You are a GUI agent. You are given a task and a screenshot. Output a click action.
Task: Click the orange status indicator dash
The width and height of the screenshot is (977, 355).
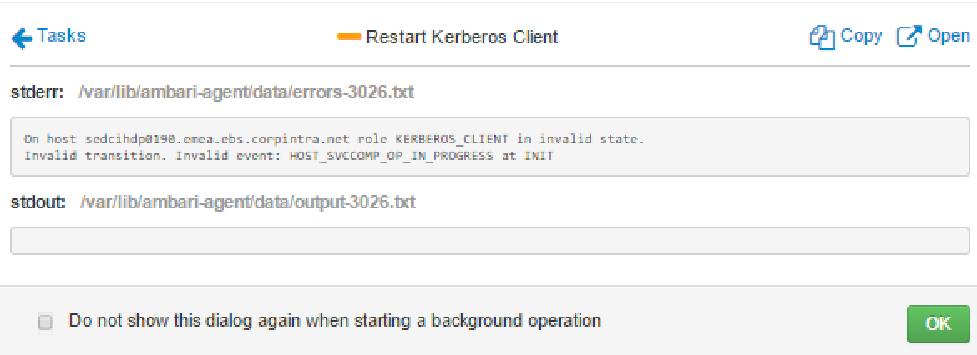tap(348, 37)
